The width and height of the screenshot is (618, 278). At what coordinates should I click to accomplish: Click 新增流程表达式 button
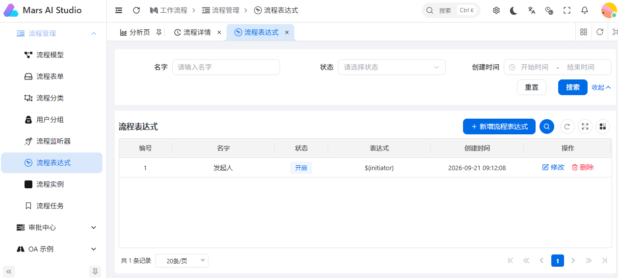[x=499, y=126]
